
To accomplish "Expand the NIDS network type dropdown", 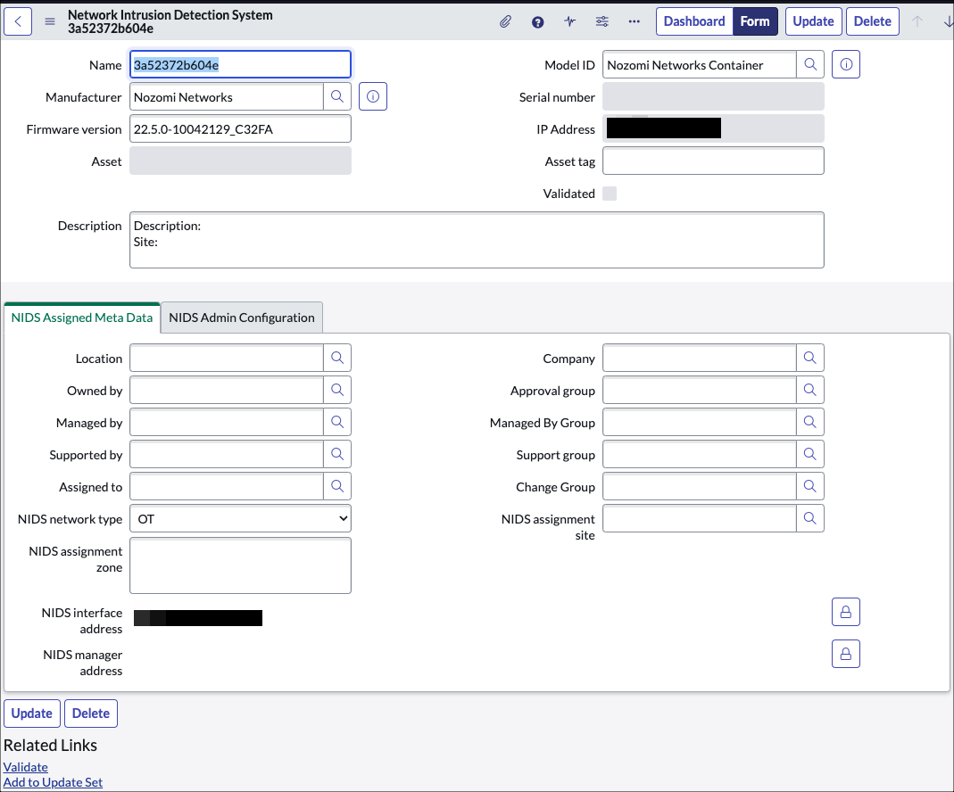I will tap(240, 518).
